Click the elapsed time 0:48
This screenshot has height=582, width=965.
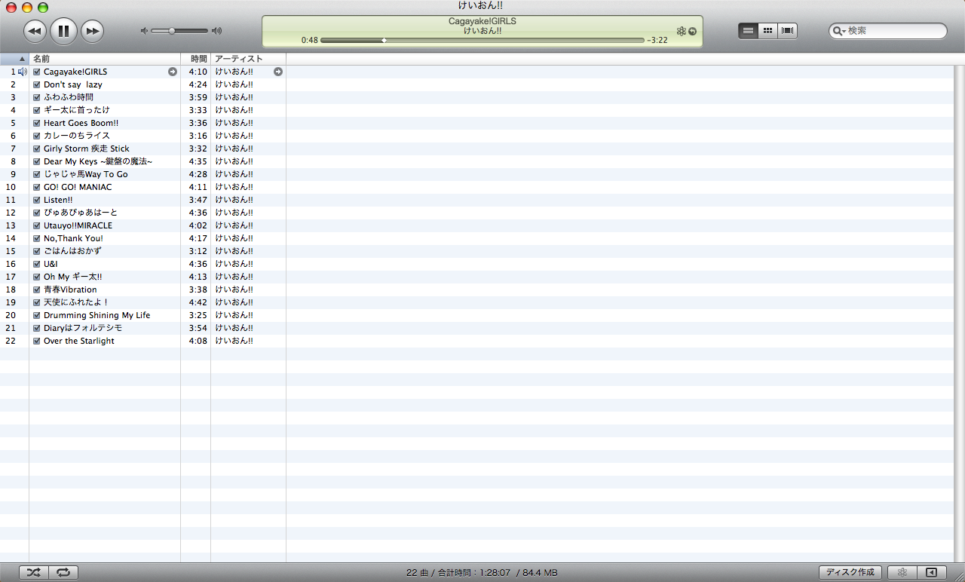click(x=309, y=40)
